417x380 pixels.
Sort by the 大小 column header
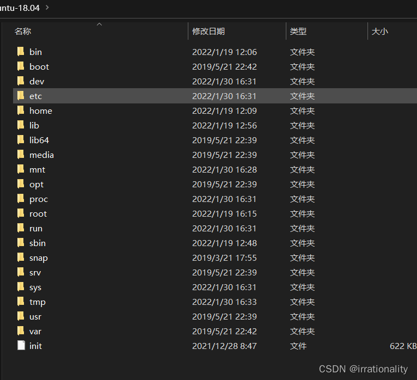tap(380, 32)
